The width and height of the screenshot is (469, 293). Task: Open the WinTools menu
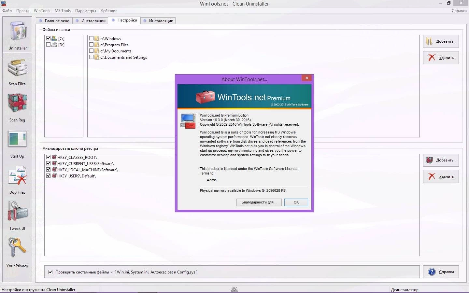click(42, 11)
